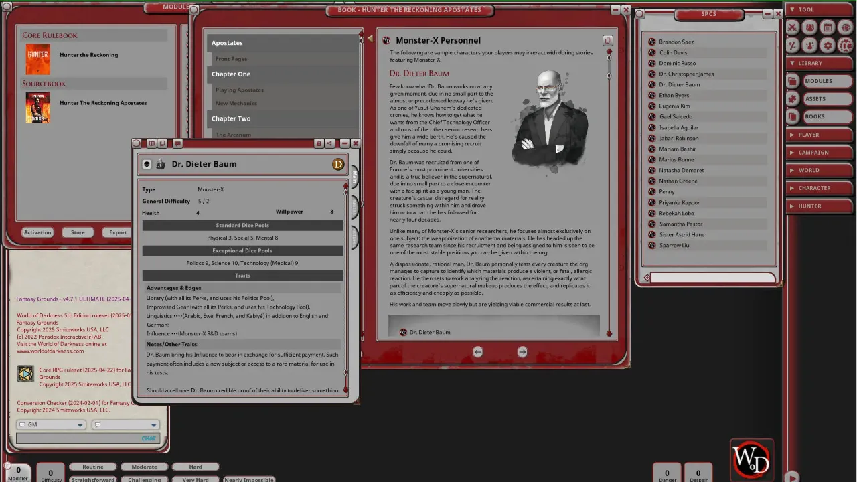Click the Activation button in Modules window

pyautogui.click(x=37, y=232)
